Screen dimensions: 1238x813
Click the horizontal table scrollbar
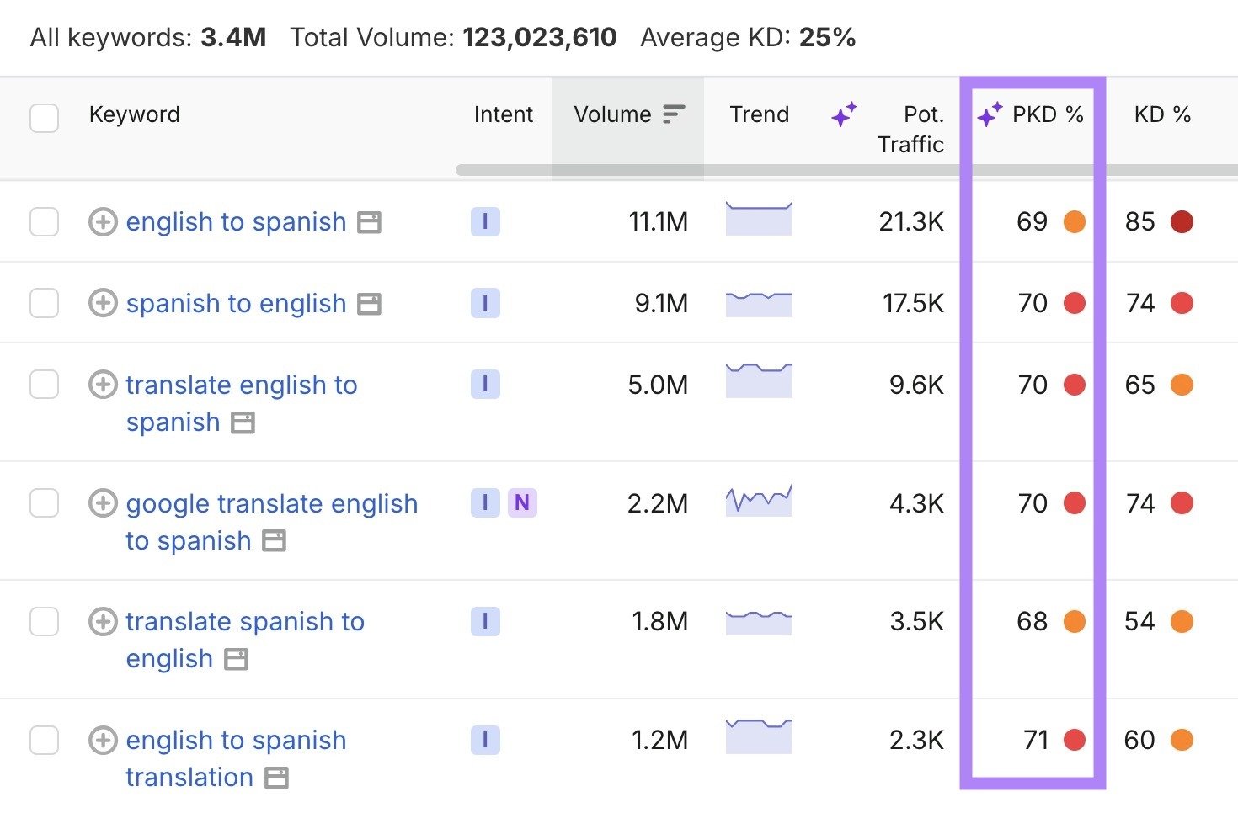[846, 170]
